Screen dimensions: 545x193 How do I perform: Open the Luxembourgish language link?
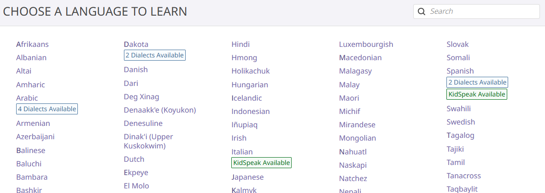[366, 45]
